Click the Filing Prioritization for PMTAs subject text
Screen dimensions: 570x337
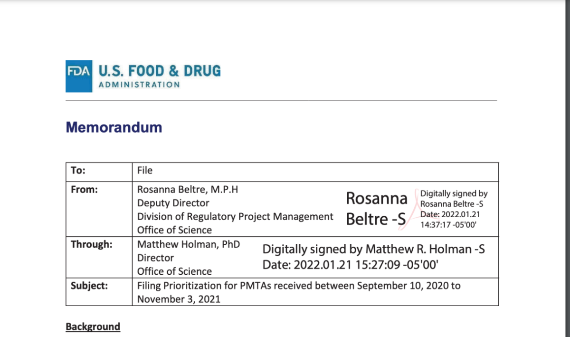click(299, 292)
